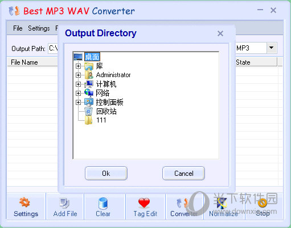Viewport: 291px width, 228px height.
Task: Select the 网络 label in the tree
Action: [x=103, y=93]
